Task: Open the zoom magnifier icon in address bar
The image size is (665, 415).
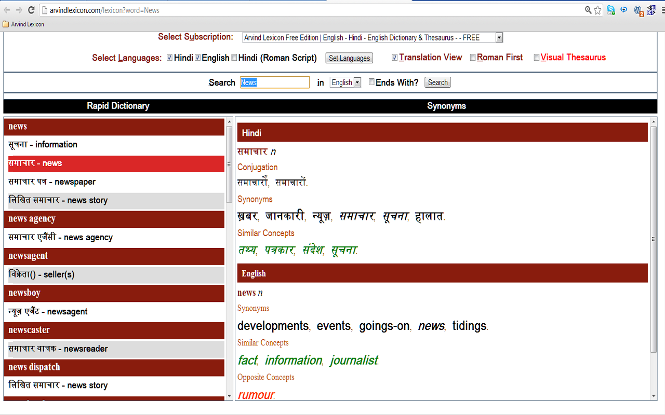Action: click(x=588, y=10)
